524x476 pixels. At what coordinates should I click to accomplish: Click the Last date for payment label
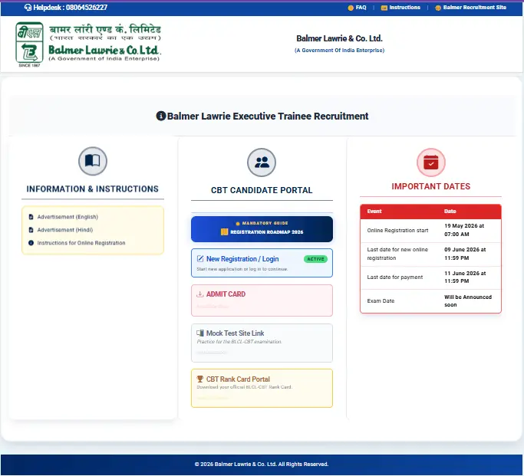tap(395, 277)
